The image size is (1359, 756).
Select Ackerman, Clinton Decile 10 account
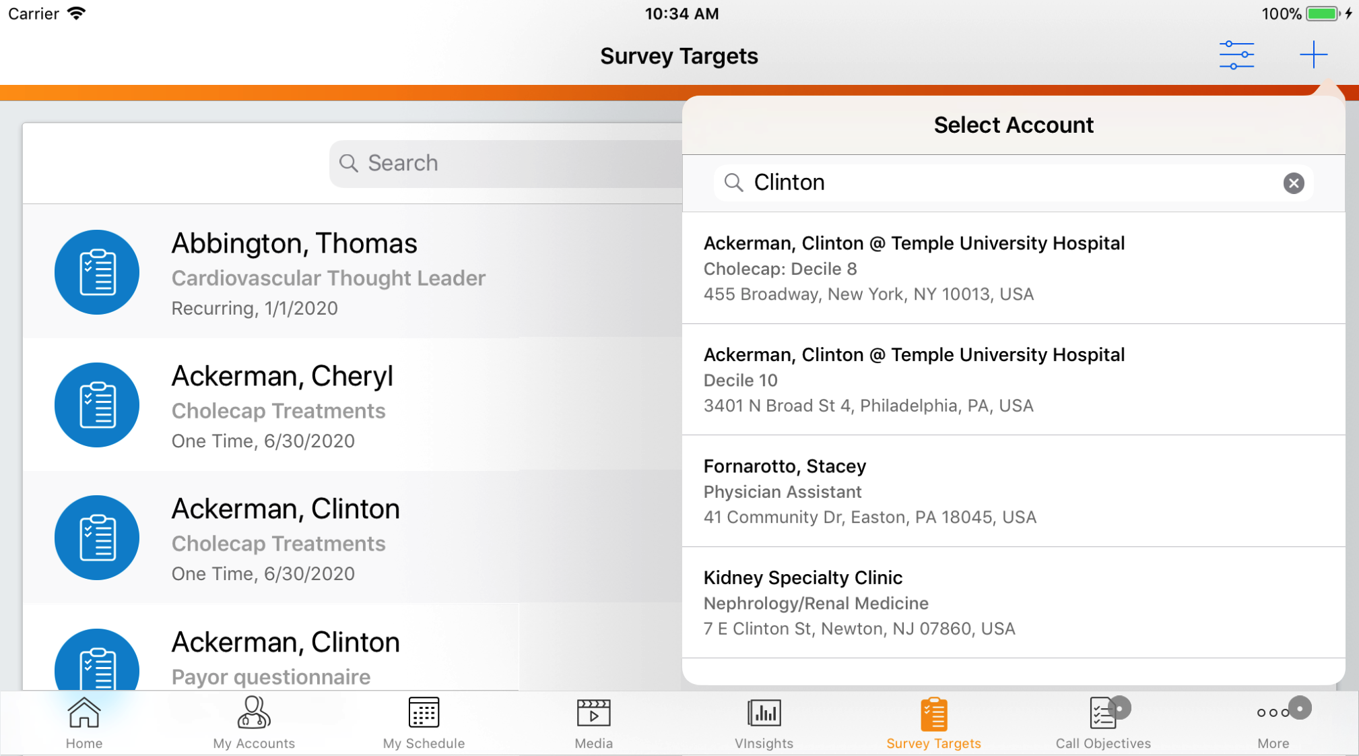click(1013, 380)
